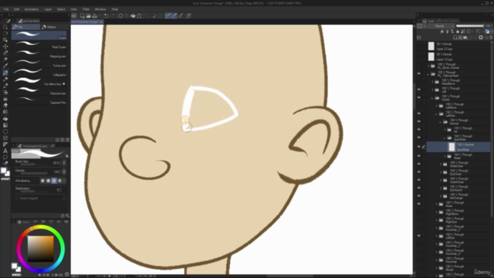Click the Stabilization value field

click(x=58, y=190)
